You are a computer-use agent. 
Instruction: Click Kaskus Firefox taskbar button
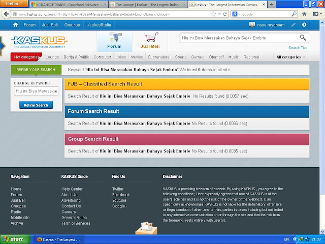pos(59,239)
